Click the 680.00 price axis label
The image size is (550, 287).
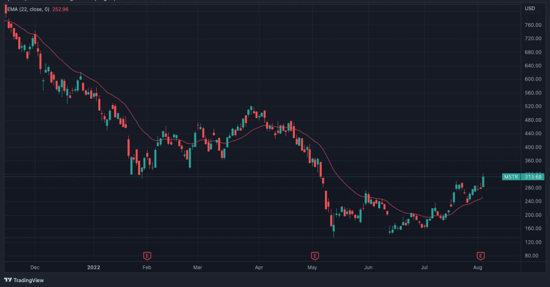click(533, 52)
